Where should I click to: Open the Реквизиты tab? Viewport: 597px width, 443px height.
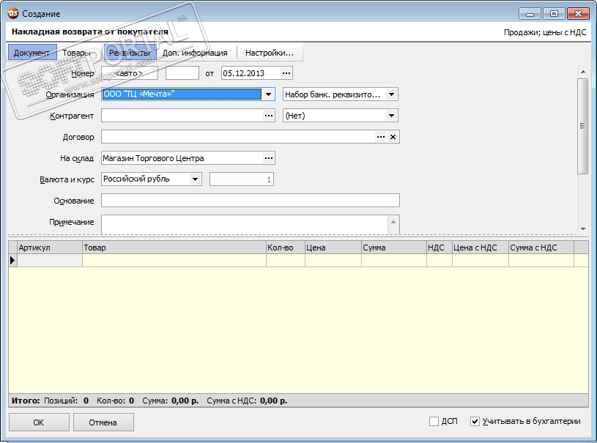coord(130,53)
